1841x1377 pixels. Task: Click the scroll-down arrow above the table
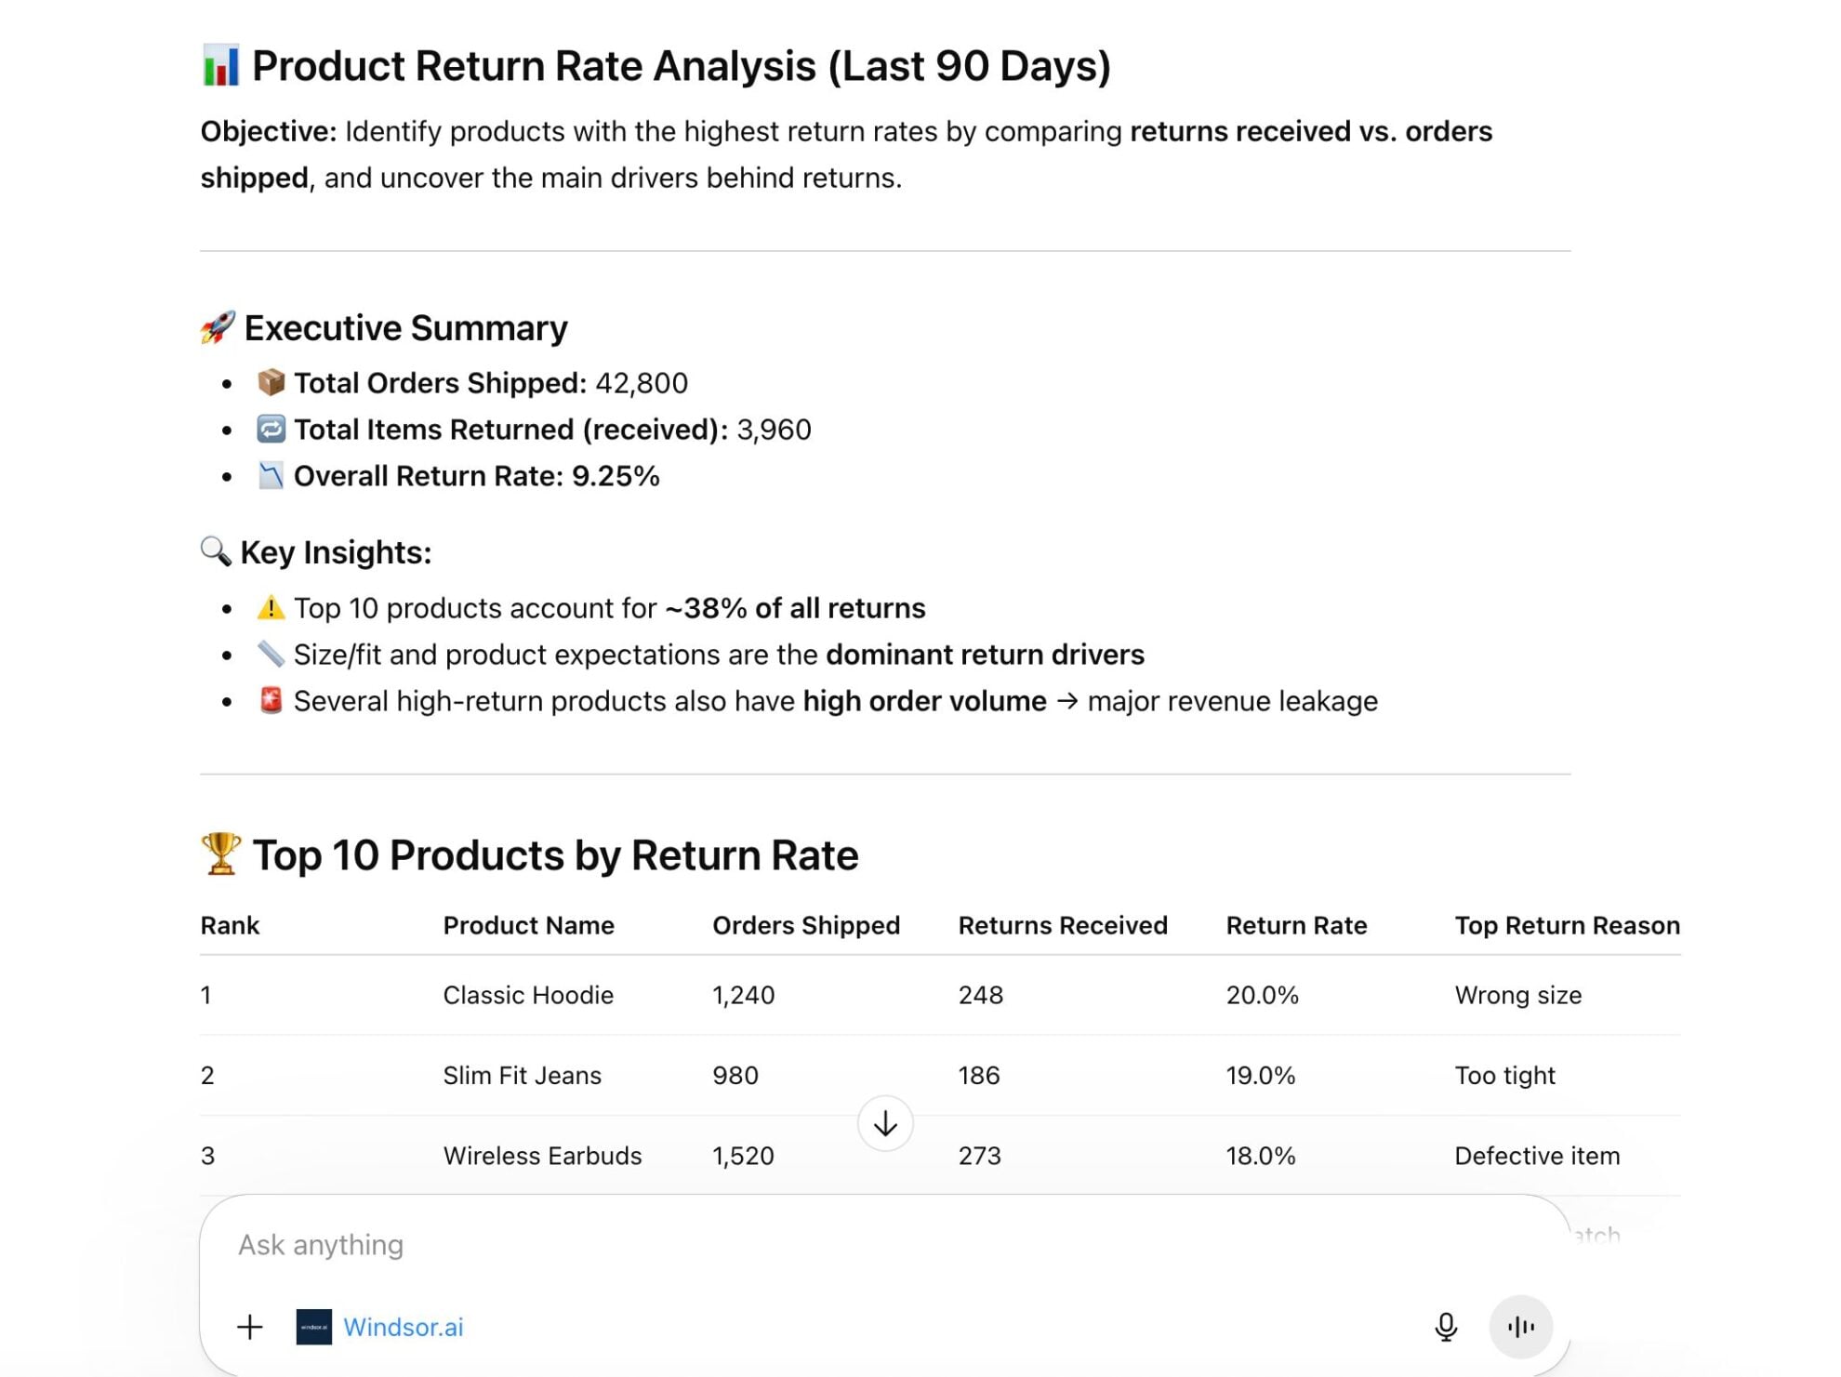885,1123
